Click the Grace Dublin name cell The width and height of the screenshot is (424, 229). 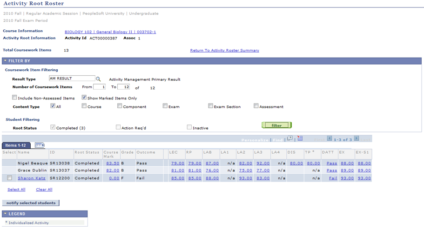32,170
